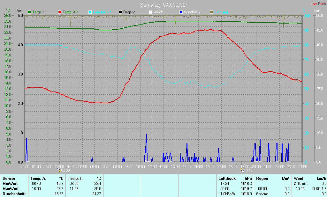Click the Temp. I. minimum value 23.4
This screenshot has height=197, width=327.
click(97, 184)
